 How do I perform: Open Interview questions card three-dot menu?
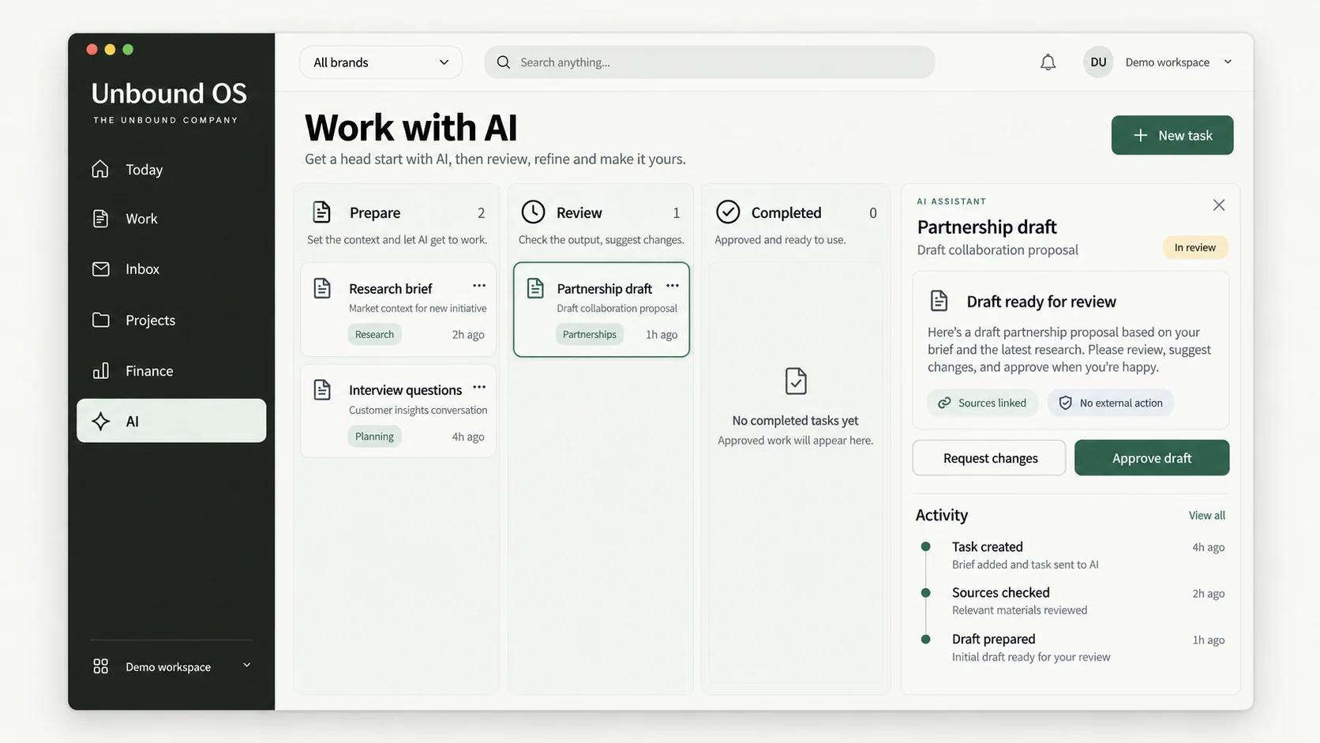479,388
